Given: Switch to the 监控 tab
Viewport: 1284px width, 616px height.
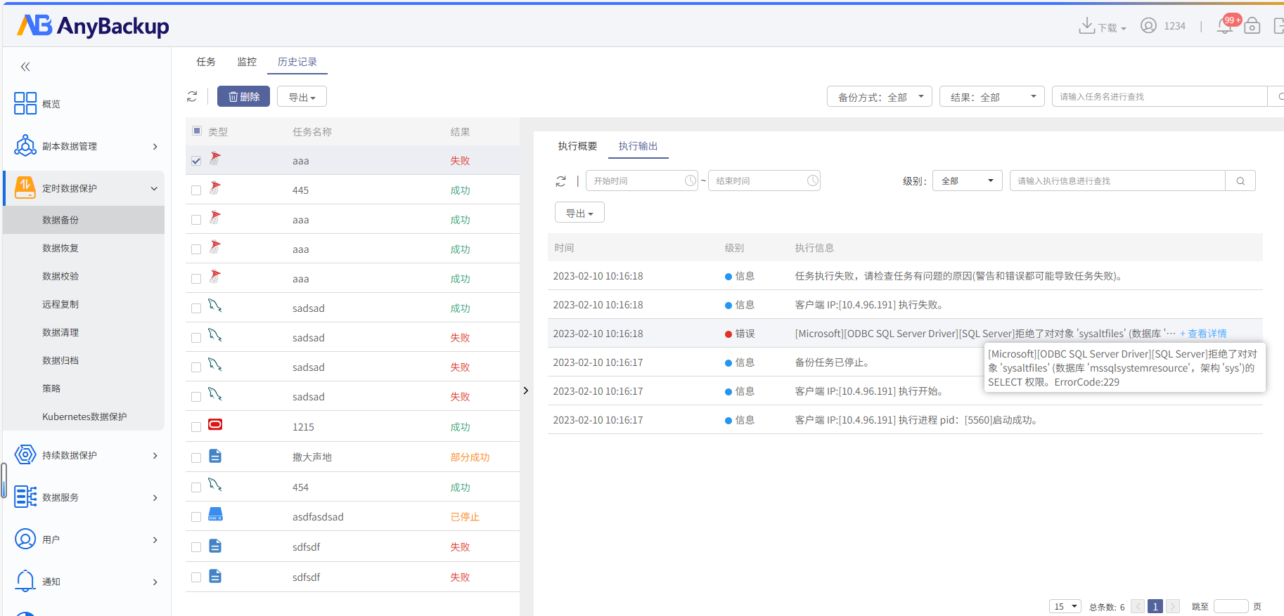Looking at the screenshot, I should 247,62.
